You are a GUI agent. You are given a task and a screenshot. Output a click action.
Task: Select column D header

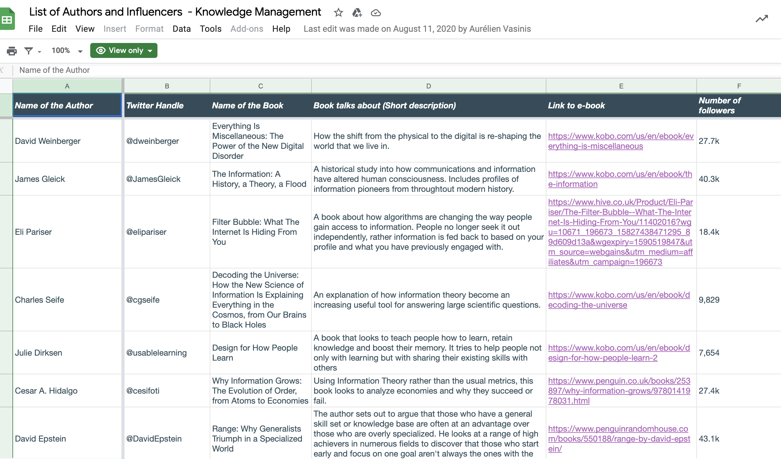coord(428,86)
